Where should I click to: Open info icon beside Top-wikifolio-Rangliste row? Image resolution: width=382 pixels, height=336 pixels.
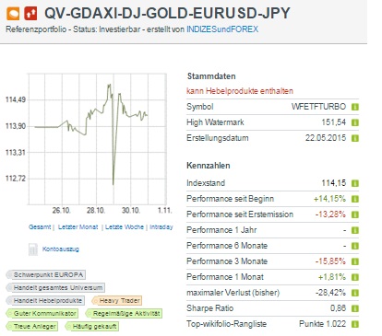click(355, 324)
